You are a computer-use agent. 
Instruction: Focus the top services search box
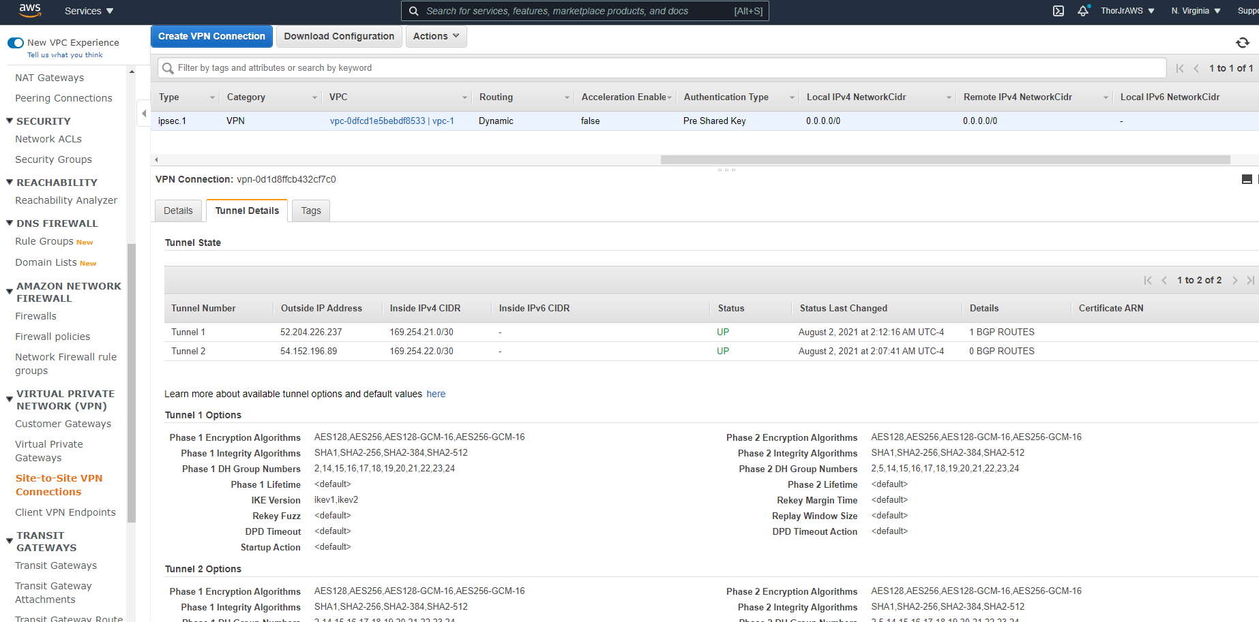[x=585, y=11]
